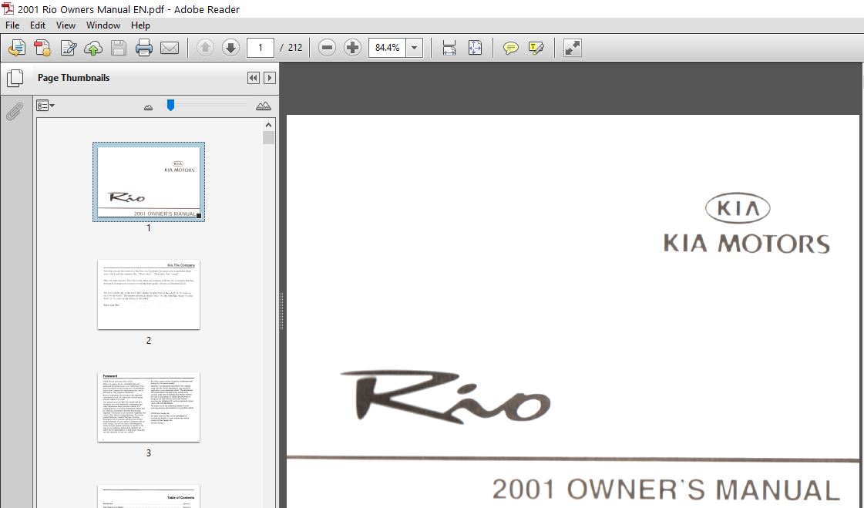The image size is (864, 508).
Task: Click the upload to cloud icon
Action: [93, 48]
